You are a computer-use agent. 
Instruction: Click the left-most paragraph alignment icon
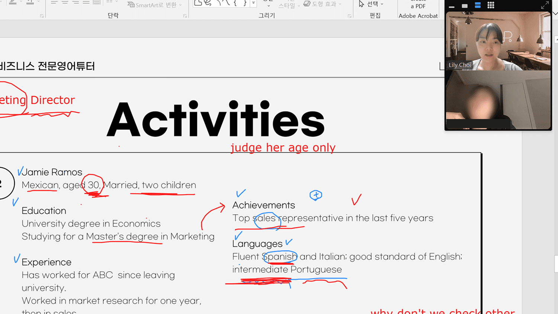tap(54, 2)
